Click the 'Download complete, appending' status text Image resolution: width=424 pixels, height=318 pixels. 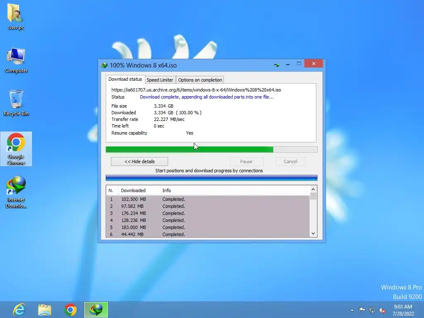207,97
